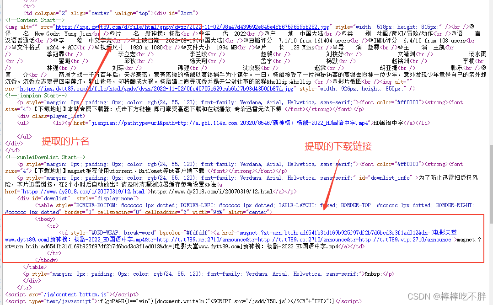Click the cast name 李立宏
Screen dimensions: 493x305
click(x=127, y=54)
